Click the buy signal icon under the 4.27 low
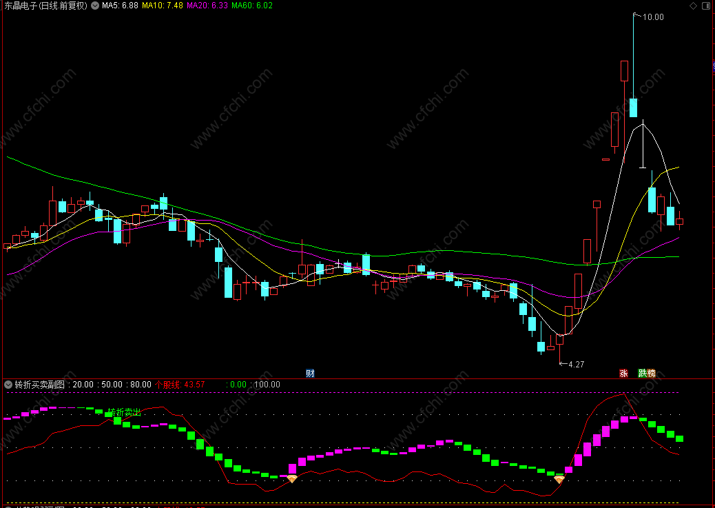Image resolution: width=715 pixels, height=508 pixels. coord(559,479)
